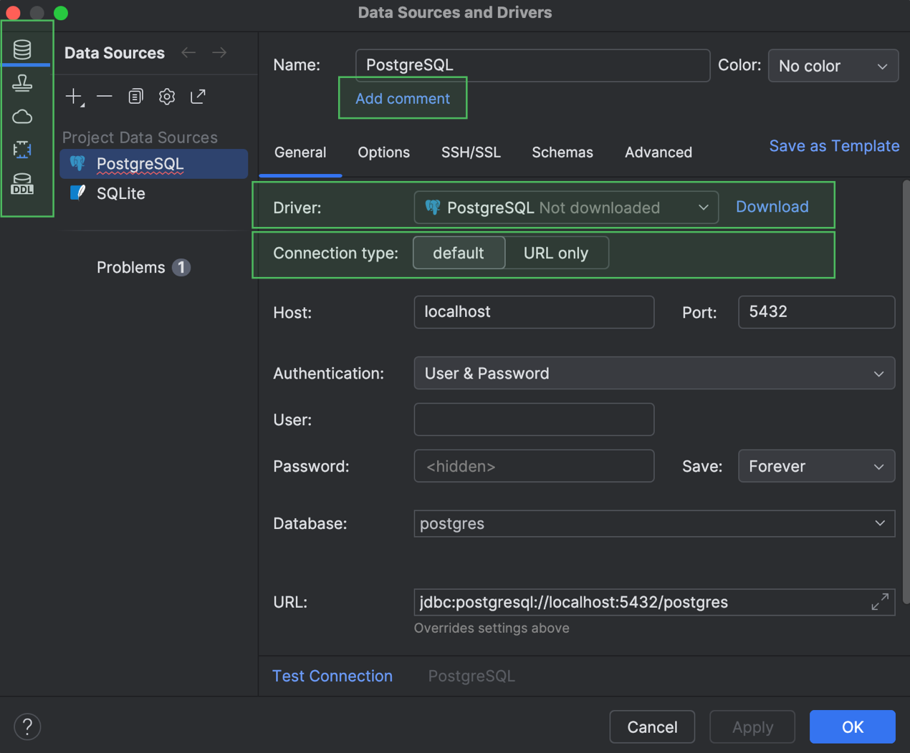910x753 pixels.
Task: Open the DDL mappings sidebar icon
Action: click(x=22, y=184)
